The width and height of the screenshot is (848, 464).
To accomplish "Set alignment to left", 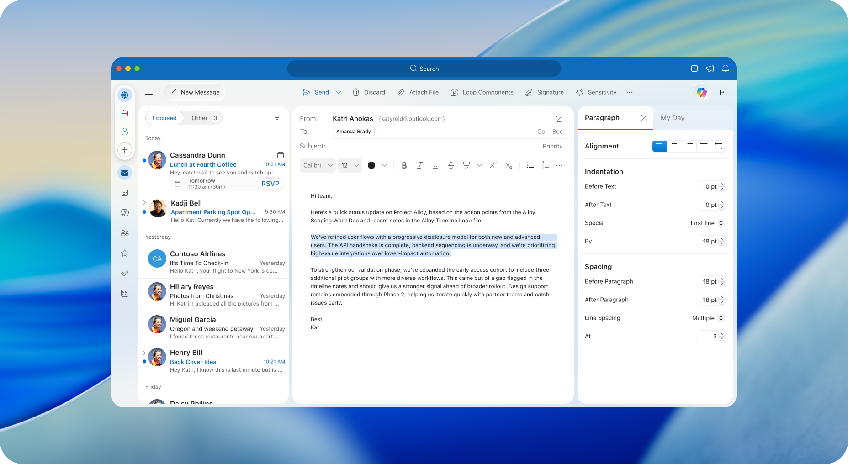I will pyautogui.click(x=659, y=146).
